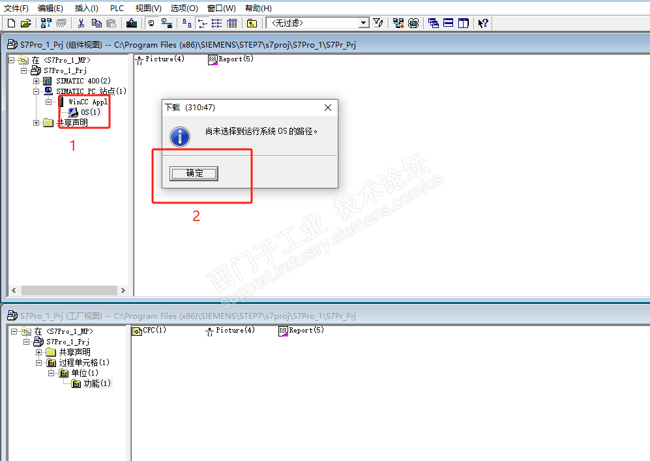This screenshot has height=461, width=650.
Task: Click the filter funnel edit icon
Action: pos(377,23)
